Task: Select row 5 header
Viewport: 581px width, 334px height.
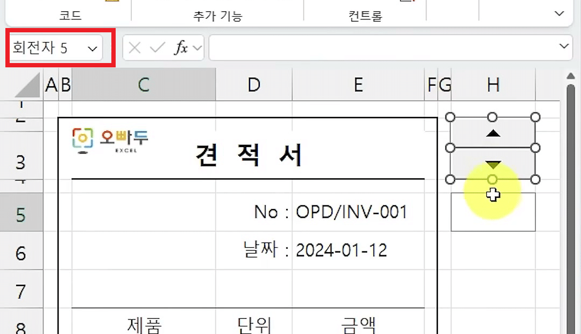Action: tap(21, 212)
